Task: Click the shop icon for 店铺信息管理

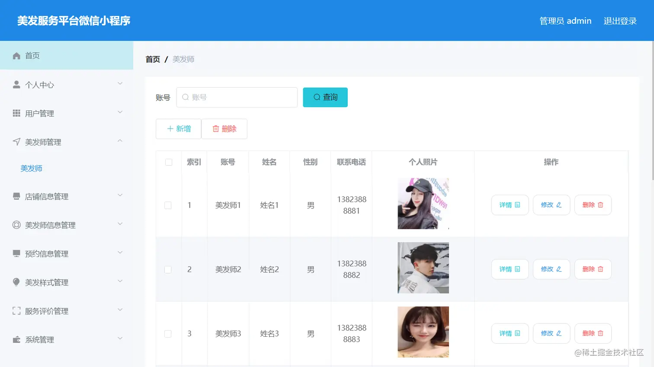Action: pos(16,196)
